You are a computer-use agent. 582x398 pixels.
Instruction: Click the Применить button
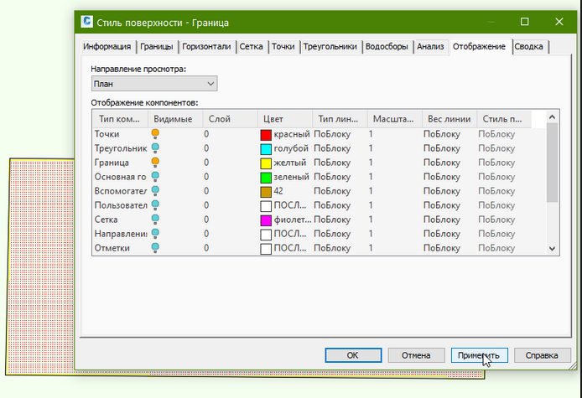point(479,354)
